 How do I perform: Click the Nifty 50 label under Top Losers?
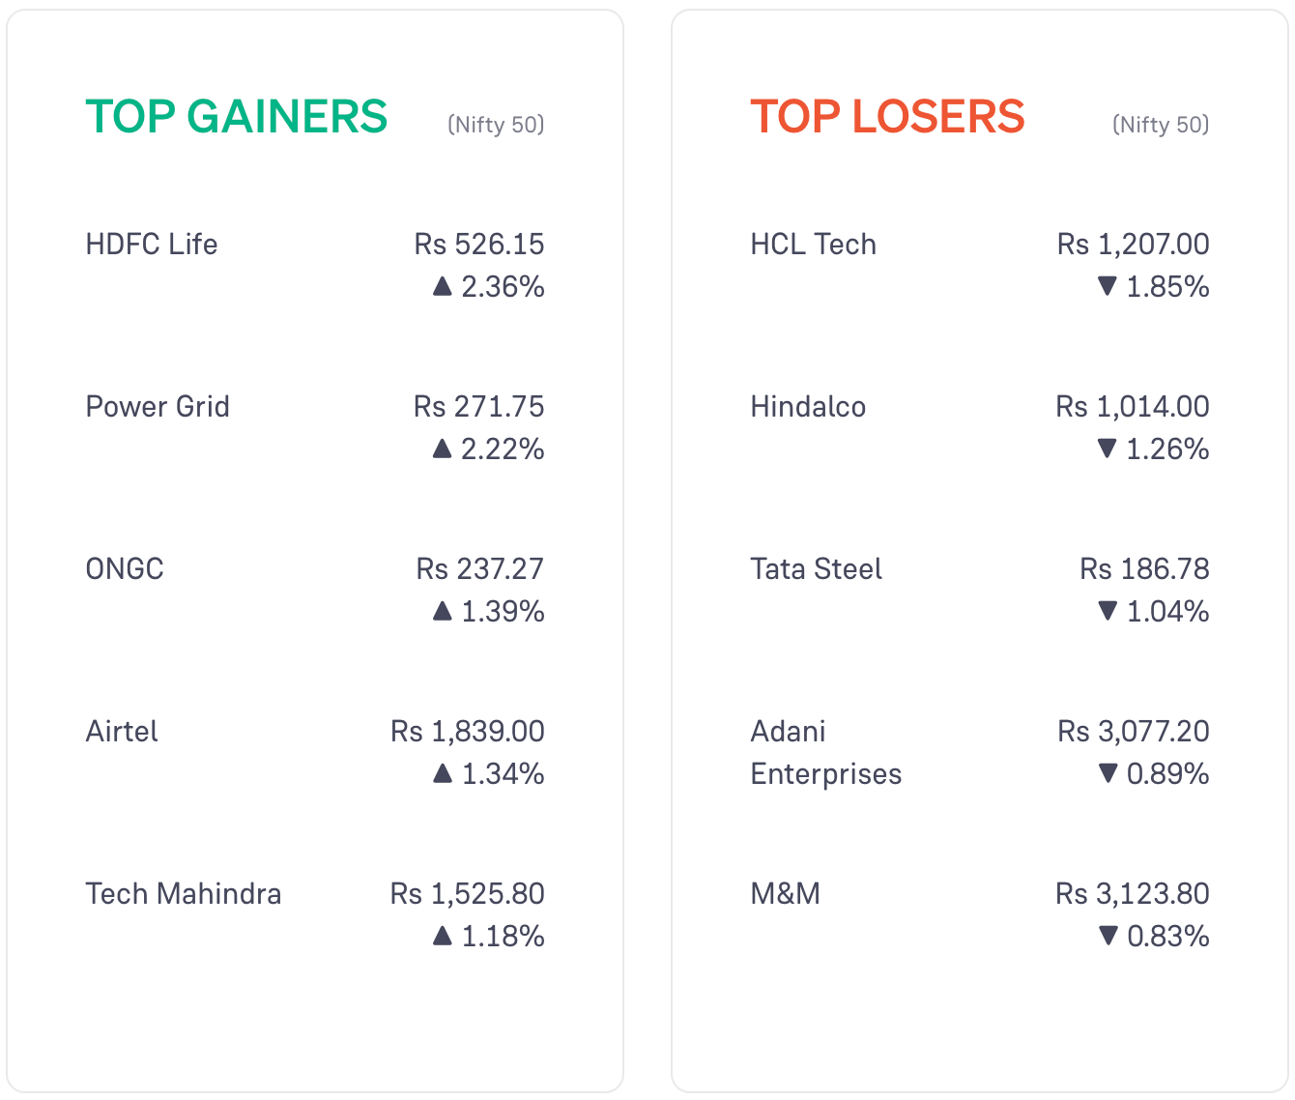coord(1161,125)
